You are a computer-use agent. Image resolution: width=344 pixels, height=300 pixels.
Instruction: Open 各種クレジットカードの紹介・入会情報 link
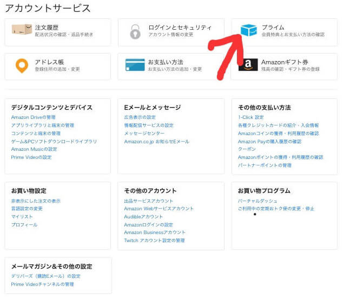[x=279, y=125]
